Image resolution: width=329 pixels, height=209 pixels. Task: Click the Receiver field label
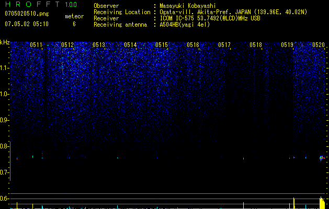(106, 18)
